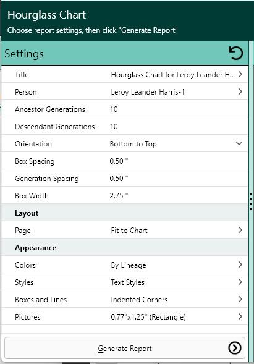Reset settings with the circular arrow icon
The image size is (254, 364).
point(236,53)
